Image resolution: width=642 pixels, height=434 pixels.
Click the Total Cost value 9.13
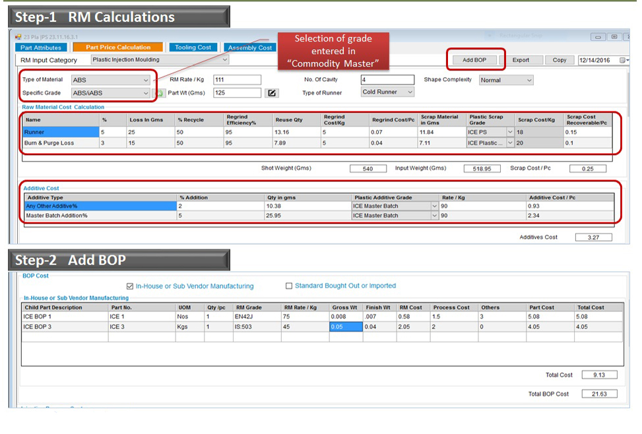coord(599,375)
